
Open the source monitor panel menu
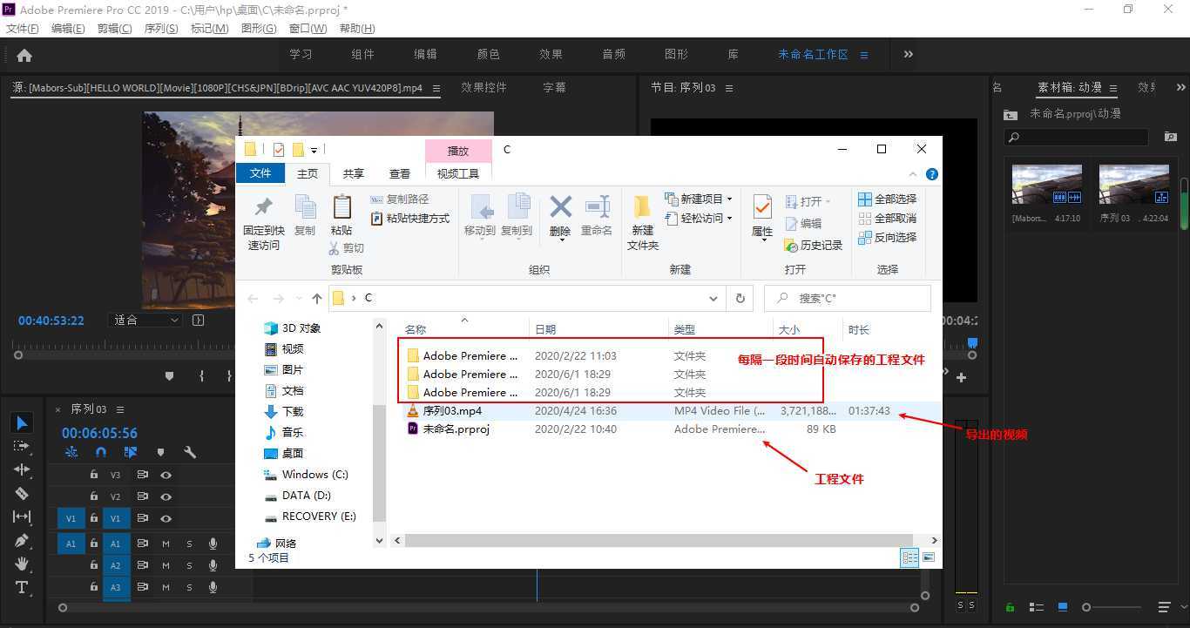[436, 88]
